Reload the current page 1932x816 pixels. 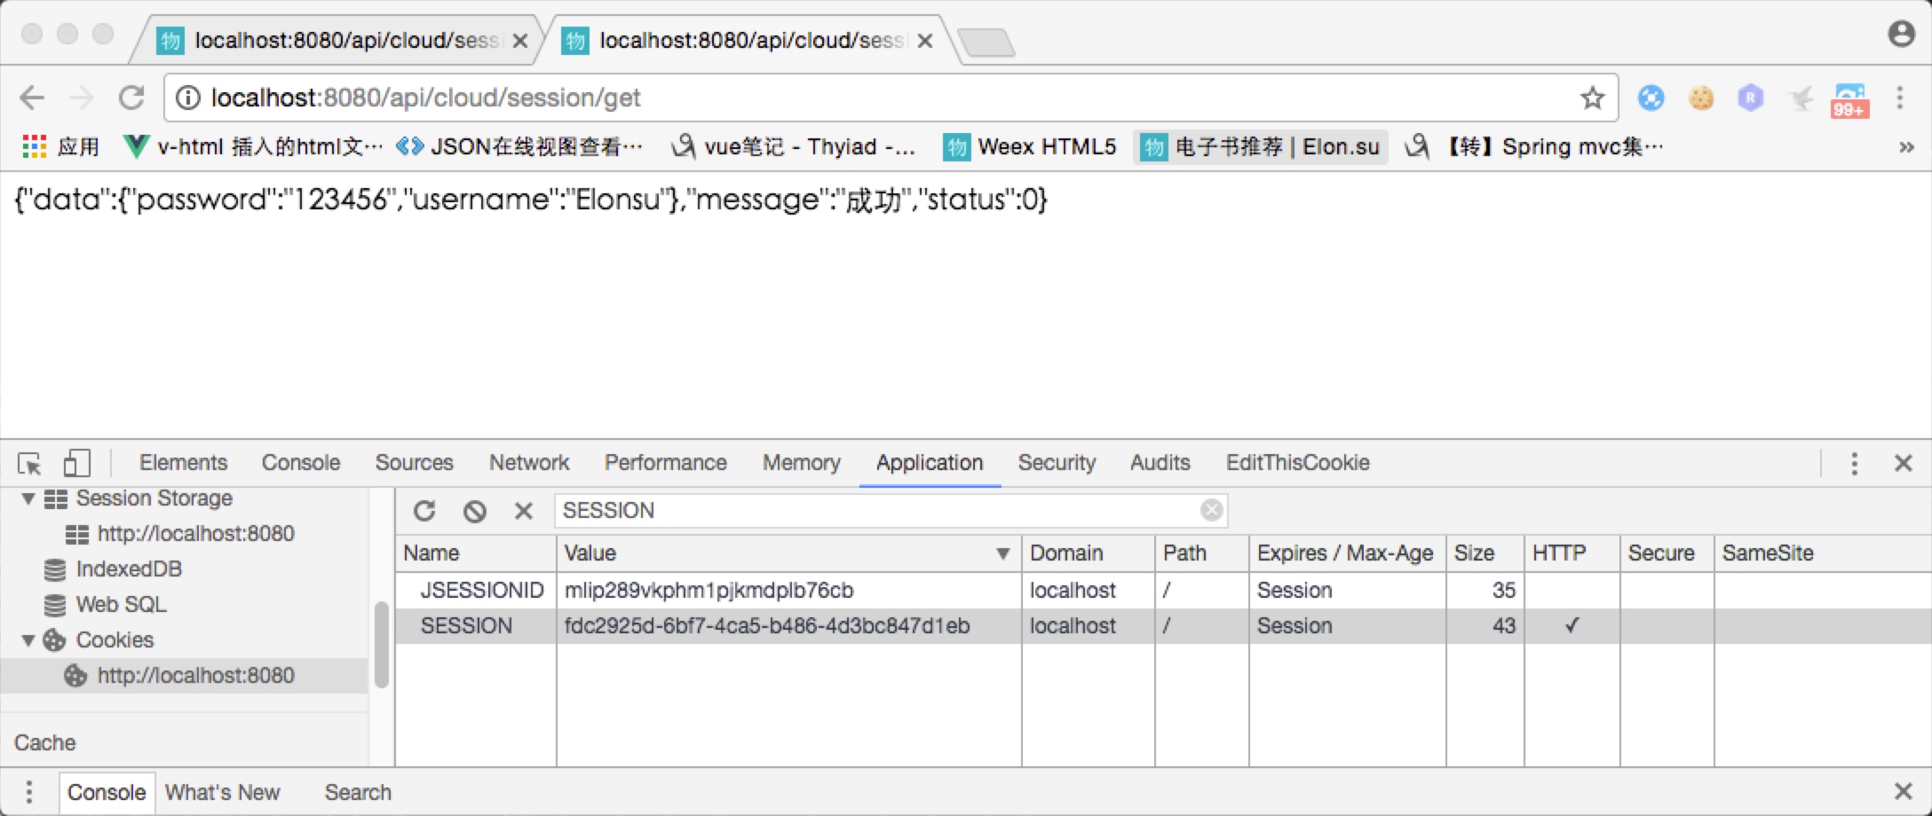(131, 98)
